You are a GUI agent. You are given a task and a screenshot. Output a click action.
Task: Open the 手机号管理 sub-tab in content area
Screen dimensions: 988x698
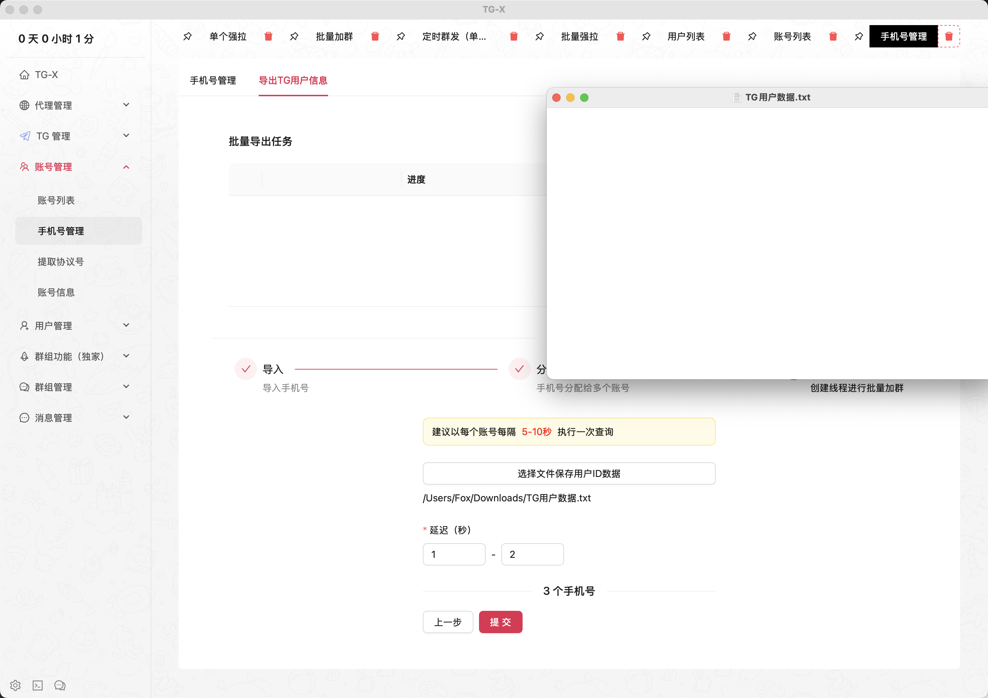point(213,81)
